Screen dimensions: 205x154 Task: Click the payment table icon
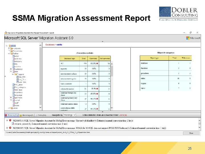13,98
